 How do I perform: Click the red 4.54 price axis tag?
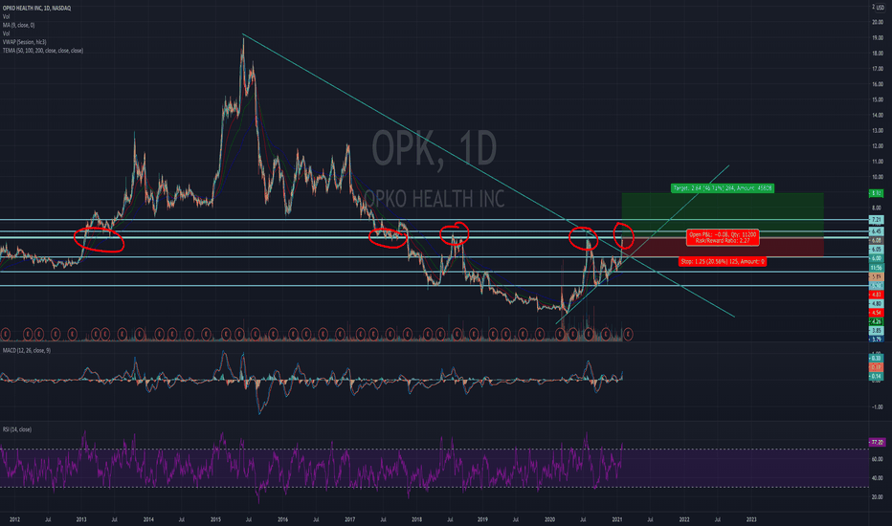[876, 313]
